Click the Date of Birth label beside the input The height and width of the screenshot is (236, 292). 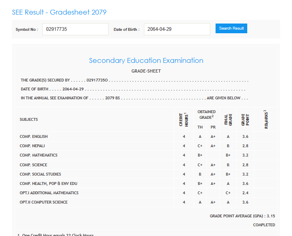pyautogui.click(x=126, y=30)
